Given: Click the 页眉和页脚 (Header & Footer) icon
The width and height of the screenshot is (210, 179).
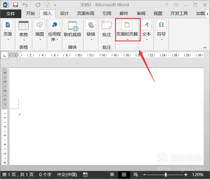Looking at the screenshot, I should click(127, 25).
